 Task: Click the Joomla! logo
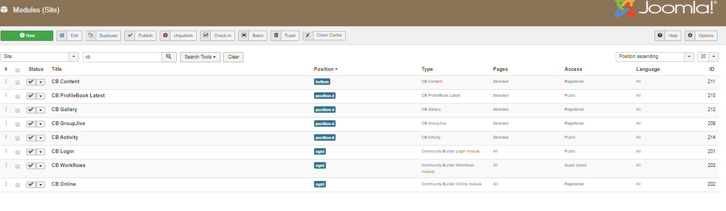coord(666,9)
